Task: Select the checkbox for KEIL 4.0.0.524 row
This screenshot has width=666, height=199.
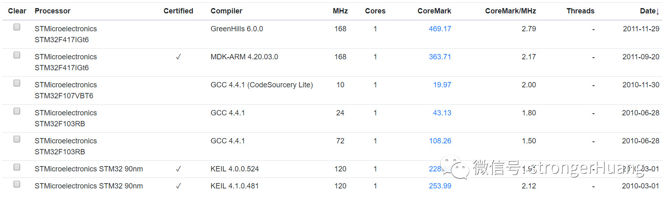Action: (17, 167)
